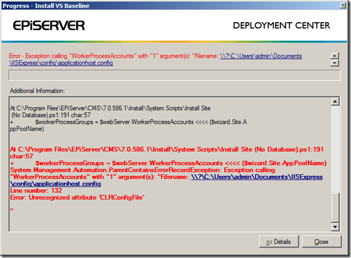Click the 'DEPLOYMENT CENTER' heading

point(282,26)
